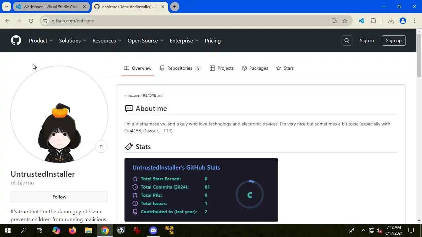Close the Workspace - Visual Studio Code tab
This screenshot has width=422, height=237.
point(84,7)
